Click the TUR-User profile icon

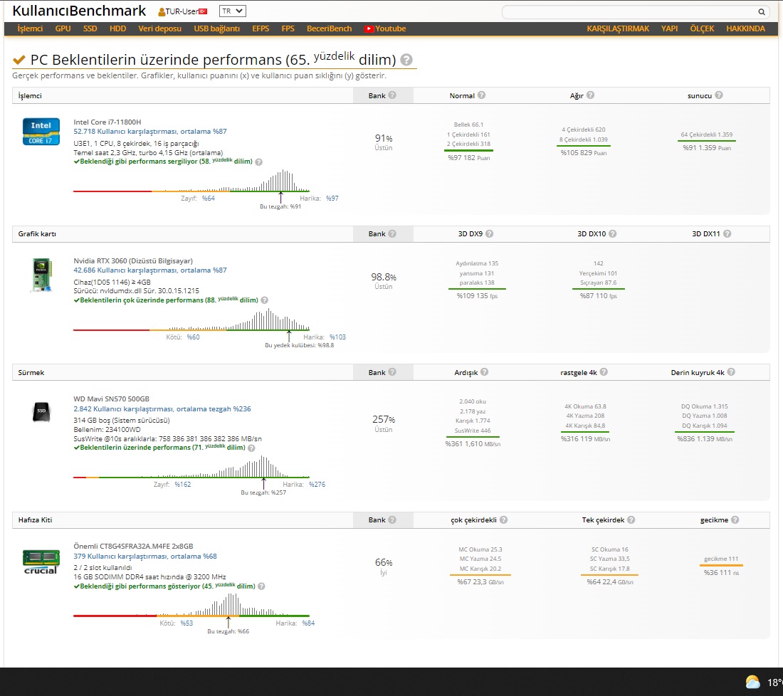coord(162,11)
